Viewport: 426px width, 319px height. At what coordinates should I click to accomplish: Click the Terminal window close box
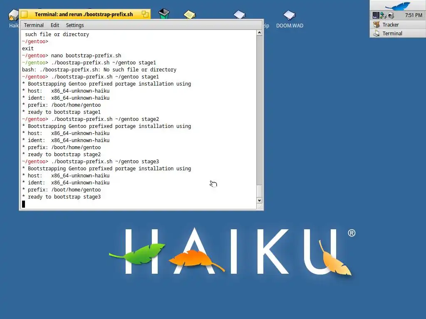(24, 14)
